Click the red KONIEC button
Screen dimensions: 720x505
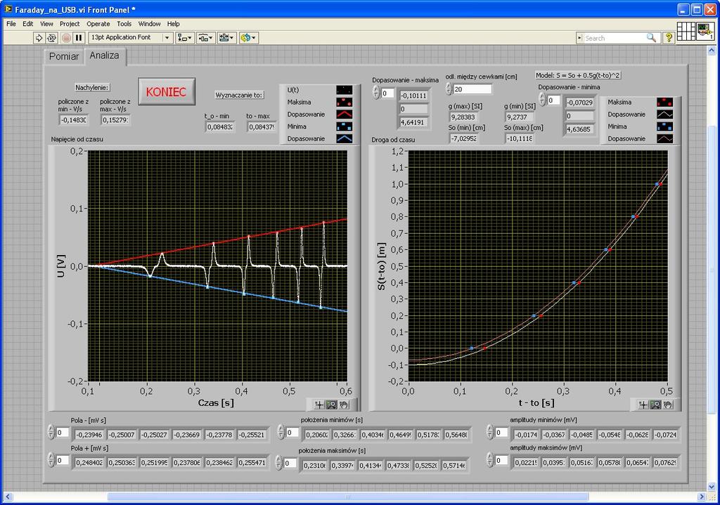pos(166,92)
